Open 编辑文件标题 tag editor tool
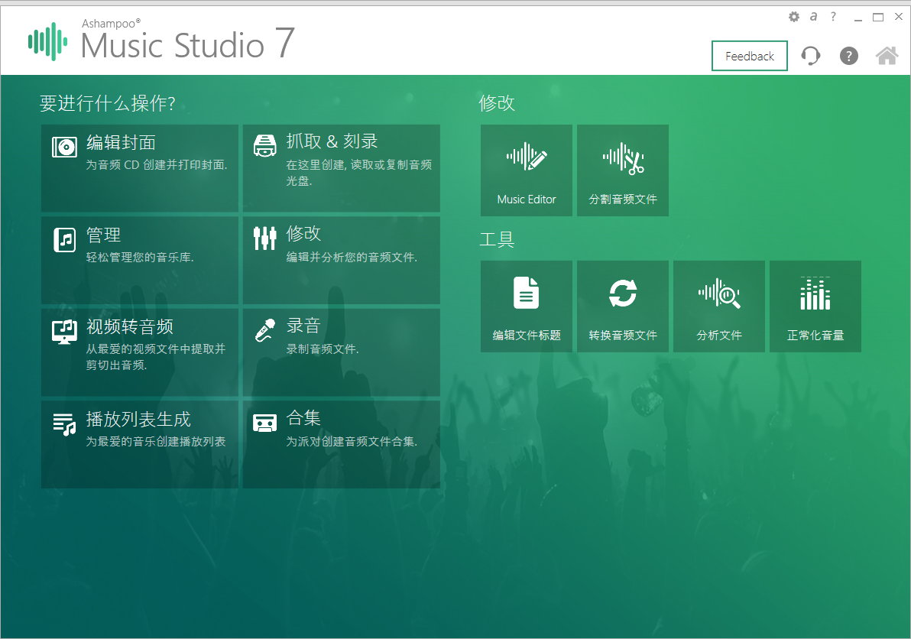 tap(526, 306)
